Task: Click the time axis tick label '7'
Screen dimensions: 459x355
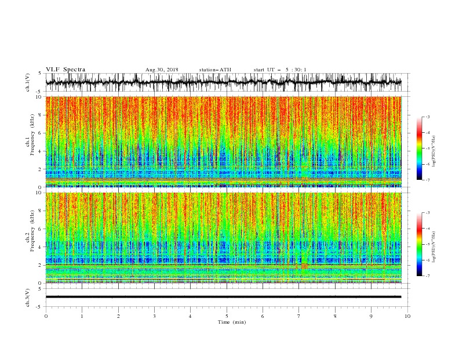Action: coord(299,316)
